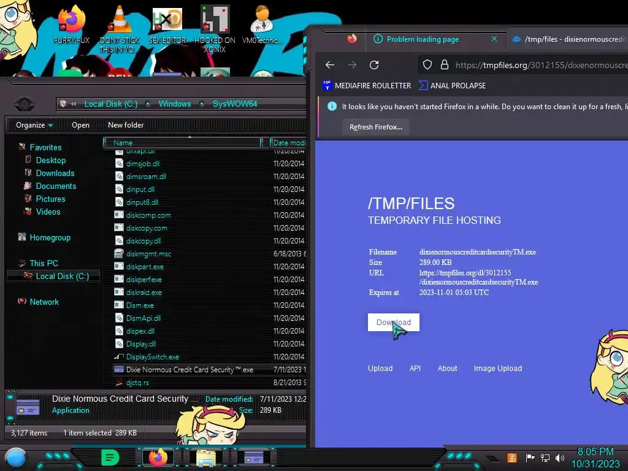Click the network tray icon

[x=545, y=458]
